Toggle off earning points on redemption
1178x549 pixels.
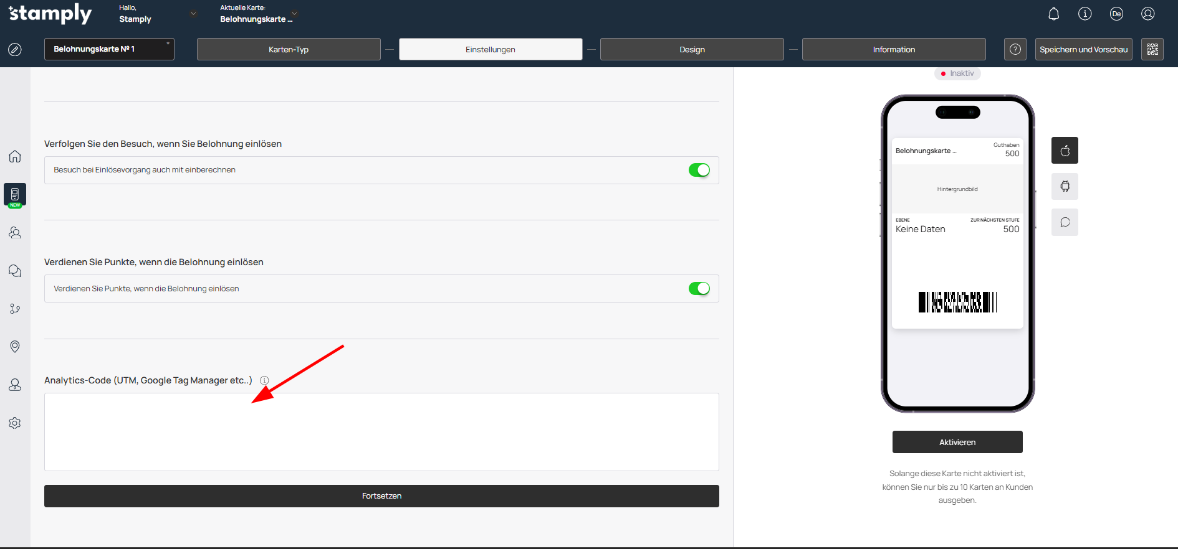[x=699, y=289]
